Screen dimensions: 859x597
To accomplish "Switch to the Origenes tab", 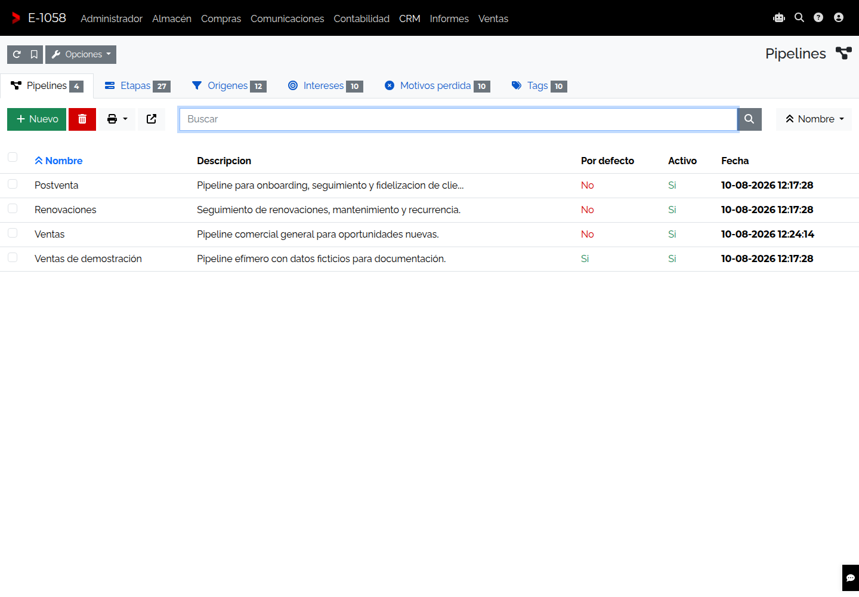I will 228,86.
